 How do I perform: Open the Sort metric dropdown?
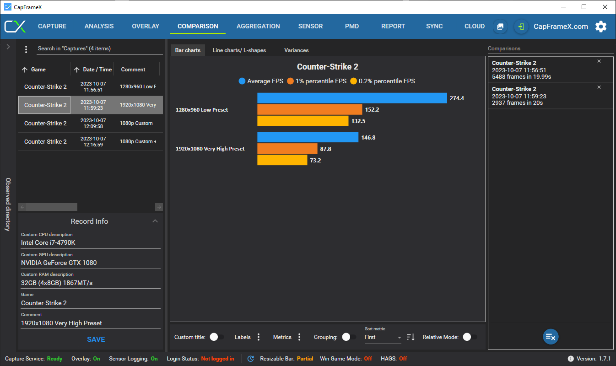click(x=383, y=337)
